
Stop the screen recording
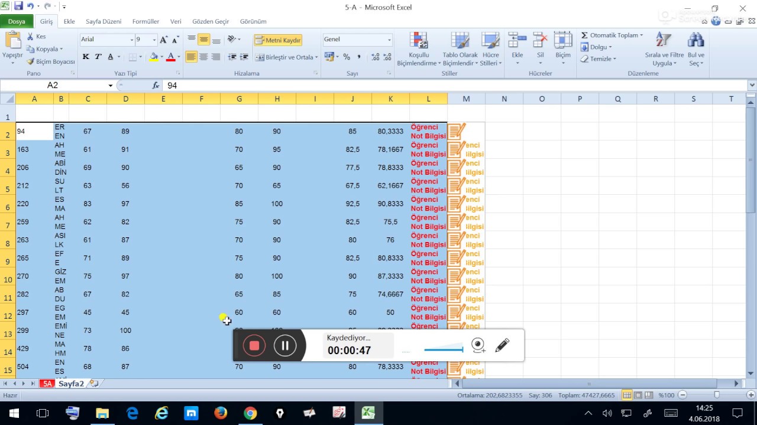tap(254, 345)
